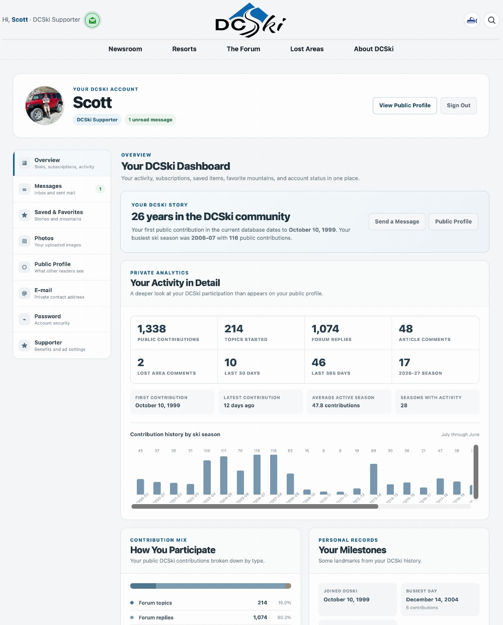
Task: Click the Forum replies row
Action: tap(211, 617)
